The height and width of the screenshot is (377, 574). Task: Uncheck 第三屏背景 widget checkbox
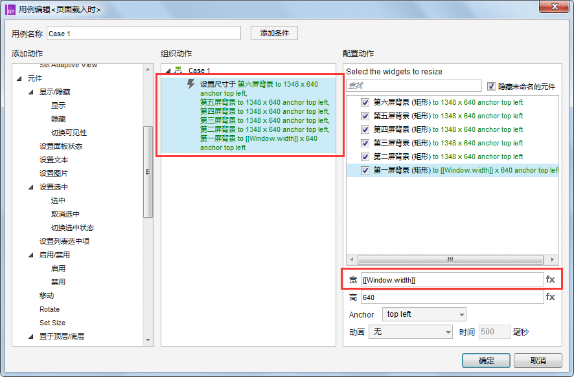pos(365,143)
